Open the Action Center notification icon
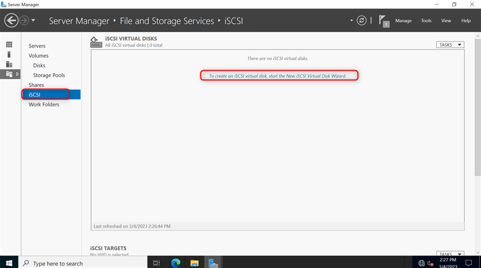 coord(469,263)
